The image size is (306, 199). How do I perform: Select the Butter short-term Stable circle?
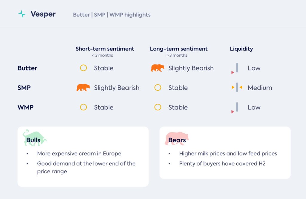pyautogui.click(x=83, y=68)
